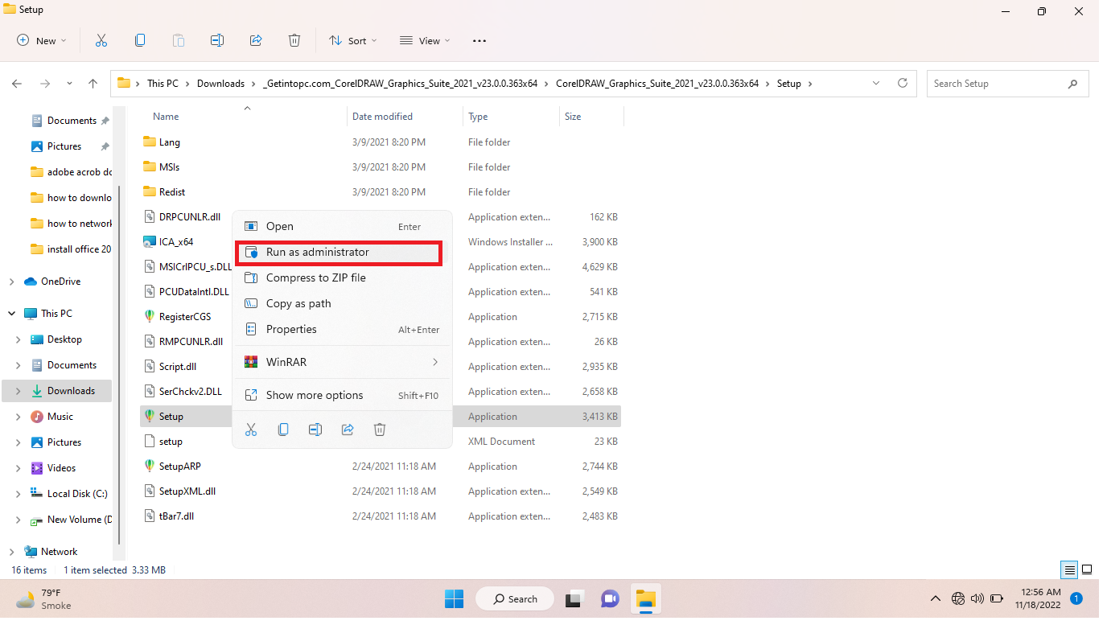Show hidden tray icons chevron

(x=935, y=598)
